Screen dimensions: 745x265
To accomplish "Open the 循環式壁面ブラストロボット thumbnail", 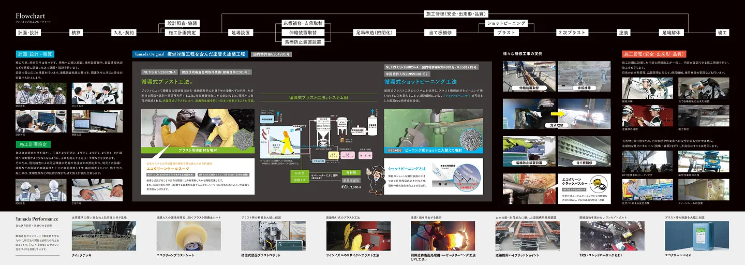I will tap(273, 236).
